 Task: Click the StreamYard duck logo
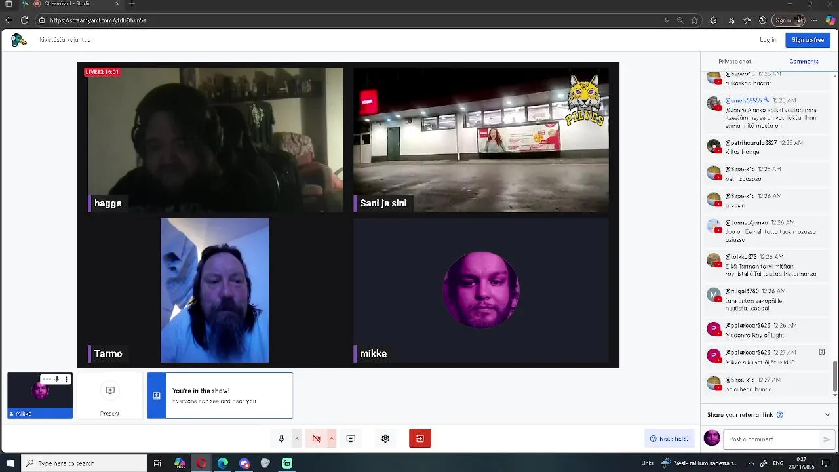19,40
